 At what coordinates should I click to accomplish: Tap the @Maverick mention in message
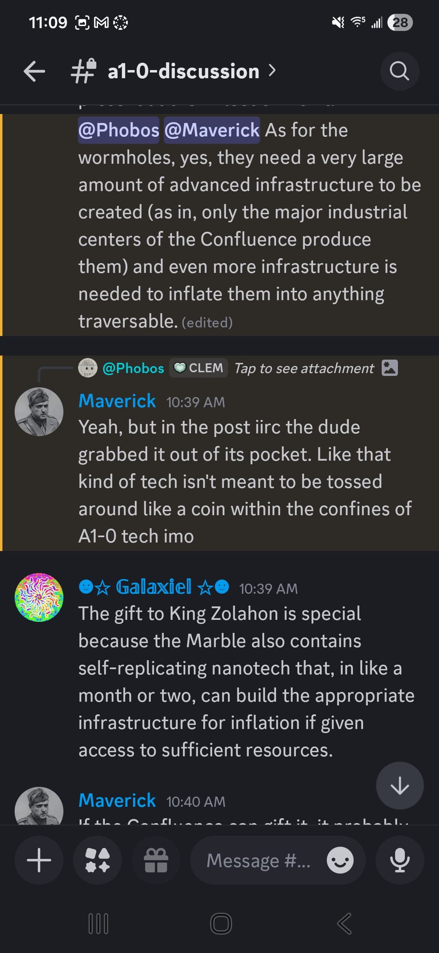tap(212, 130)
